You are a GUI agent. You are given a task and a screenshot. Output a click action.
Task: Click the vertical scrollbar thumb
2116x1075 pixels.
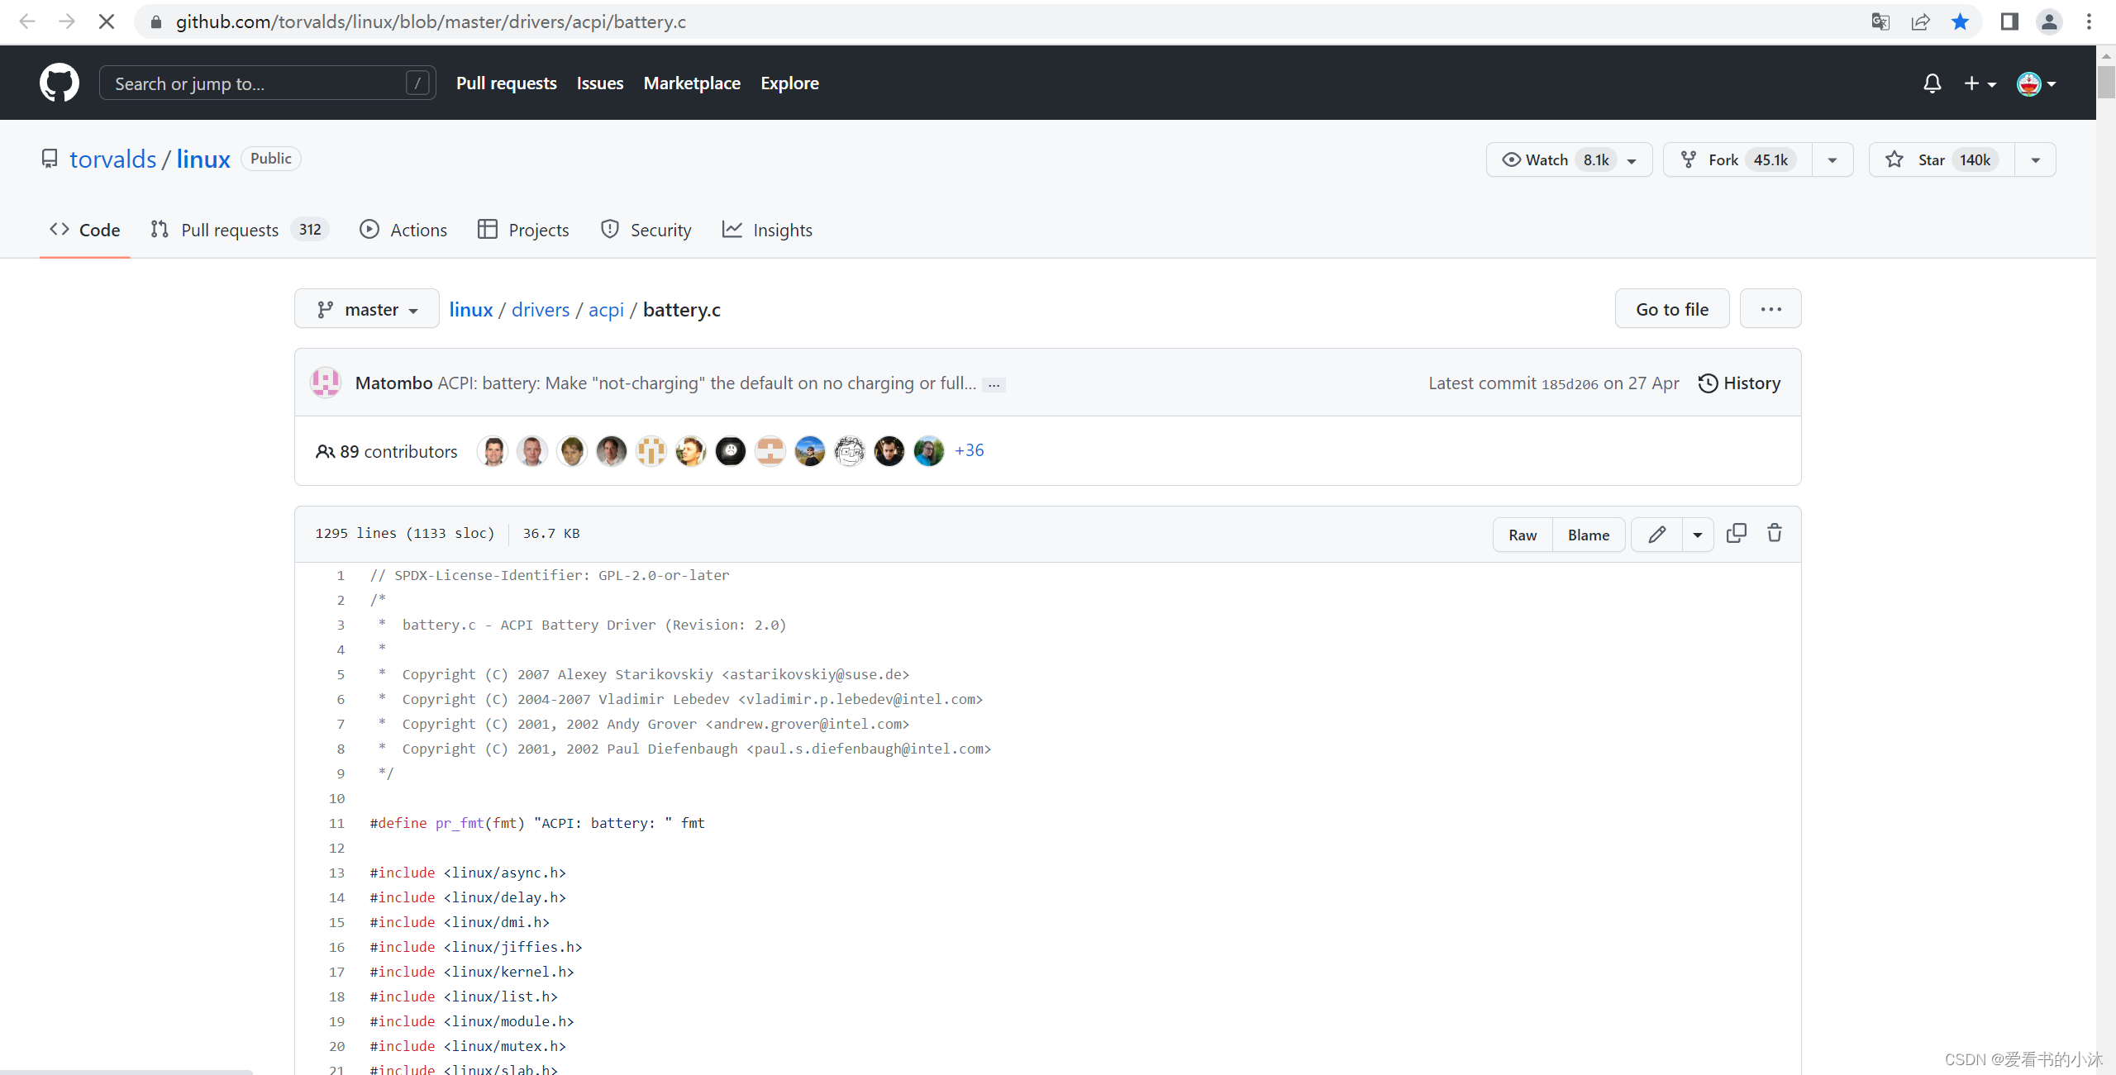pos(2106,82)
